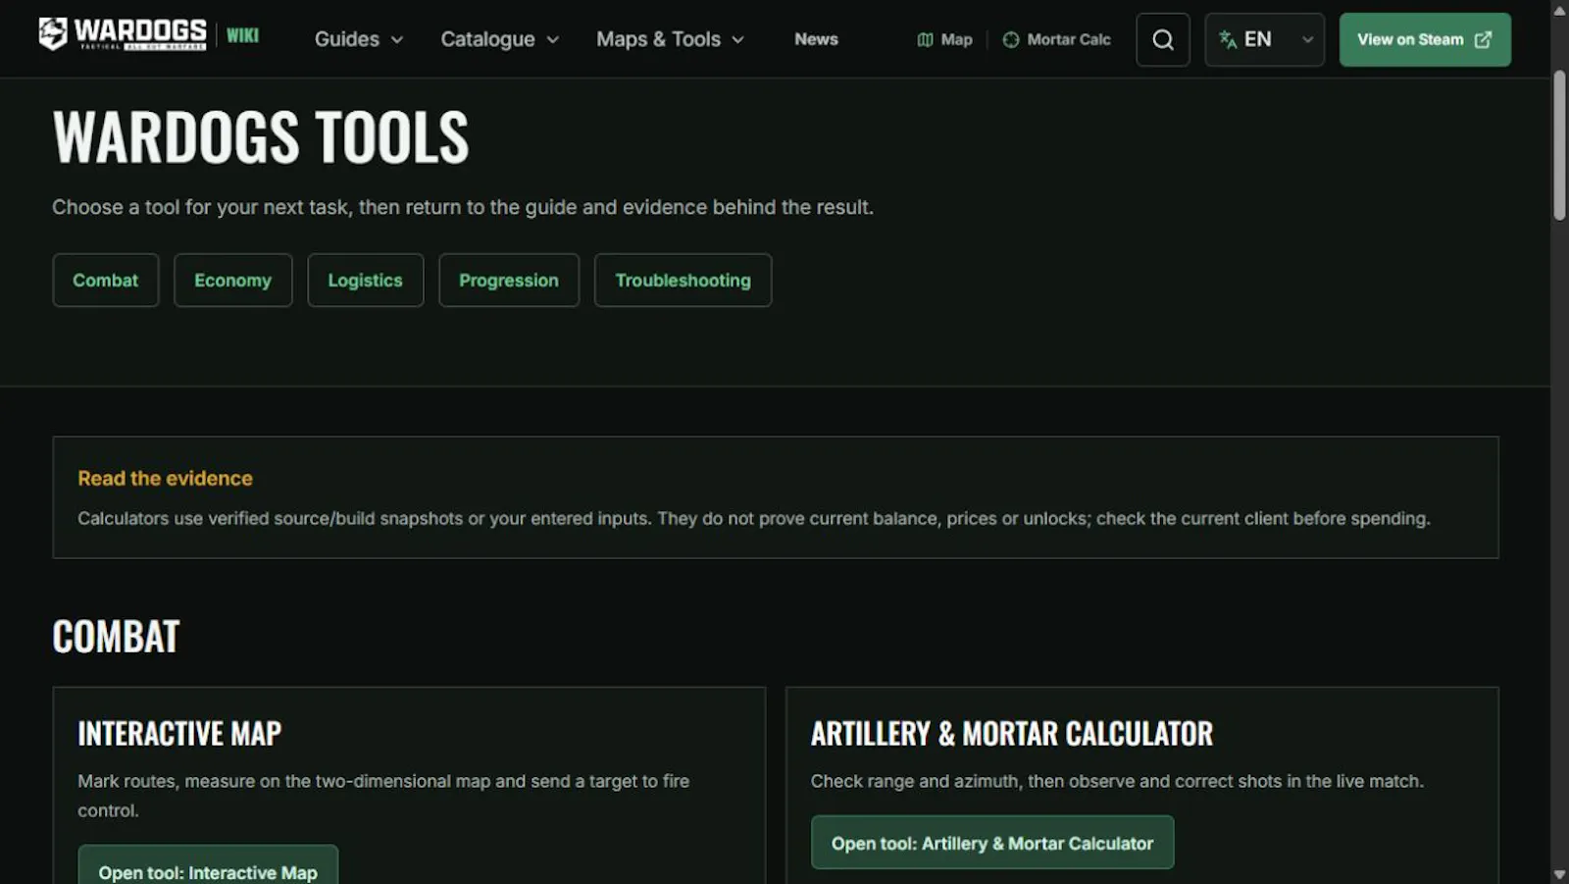Open the Catalogue menu
Image resolution: width=1569 pixels, height=884 pixels.
(x=499, y=39)
